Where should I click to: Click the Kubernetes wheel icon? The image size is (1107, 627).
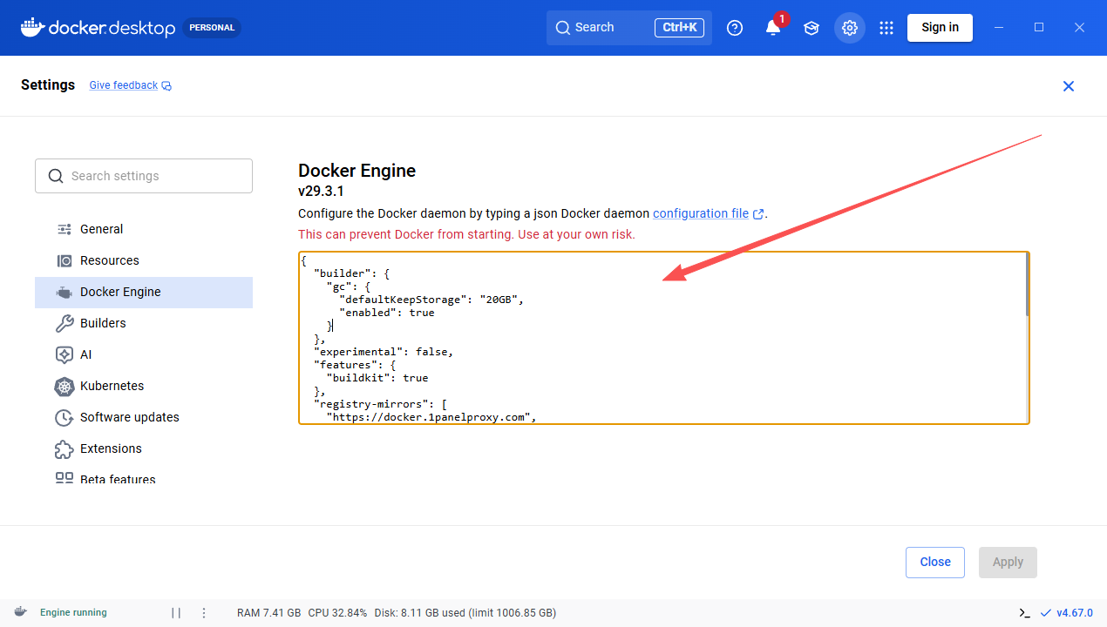[65, 386]
